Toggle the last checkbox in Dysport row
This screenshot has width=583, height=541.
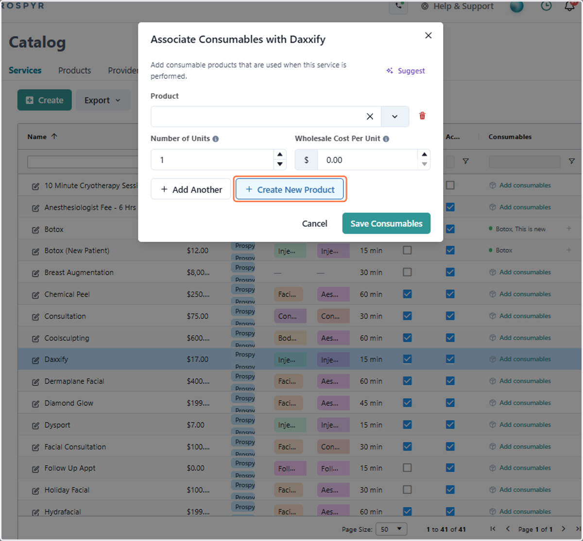coord(450,424)
